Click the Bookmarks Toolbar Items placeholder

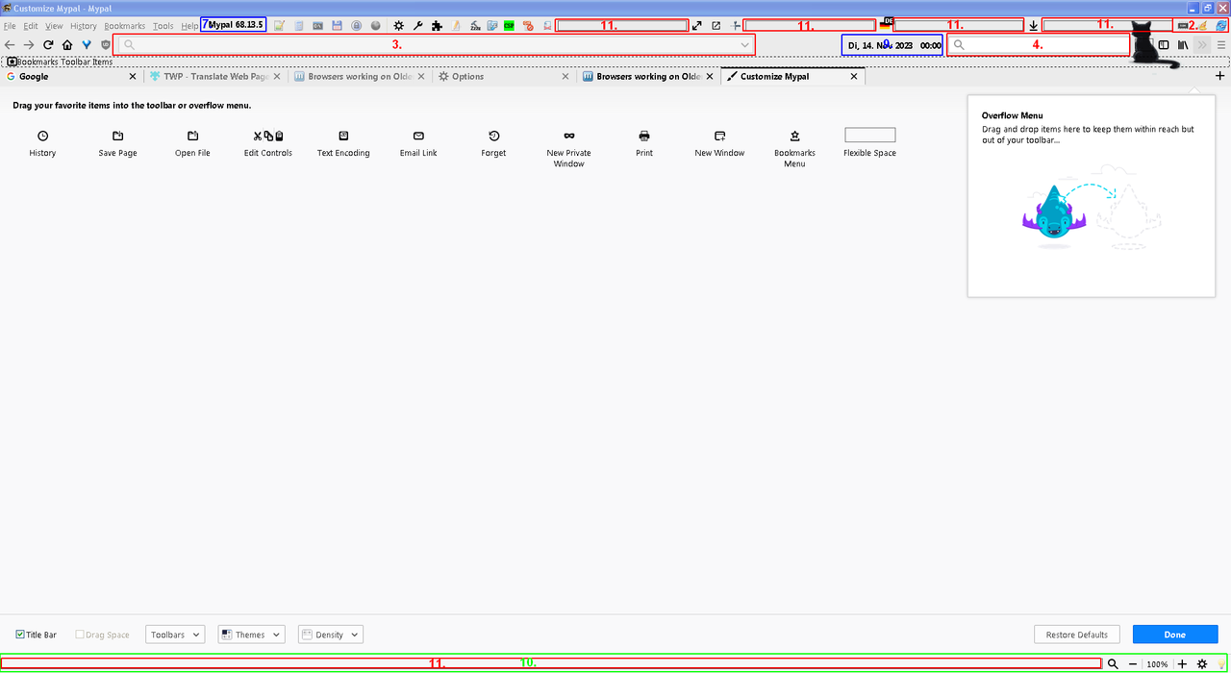point(59,62)
